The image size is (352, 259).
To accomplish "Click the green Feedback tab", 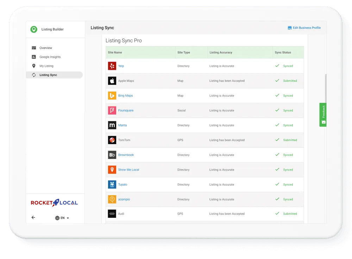I will pos(323,115).
